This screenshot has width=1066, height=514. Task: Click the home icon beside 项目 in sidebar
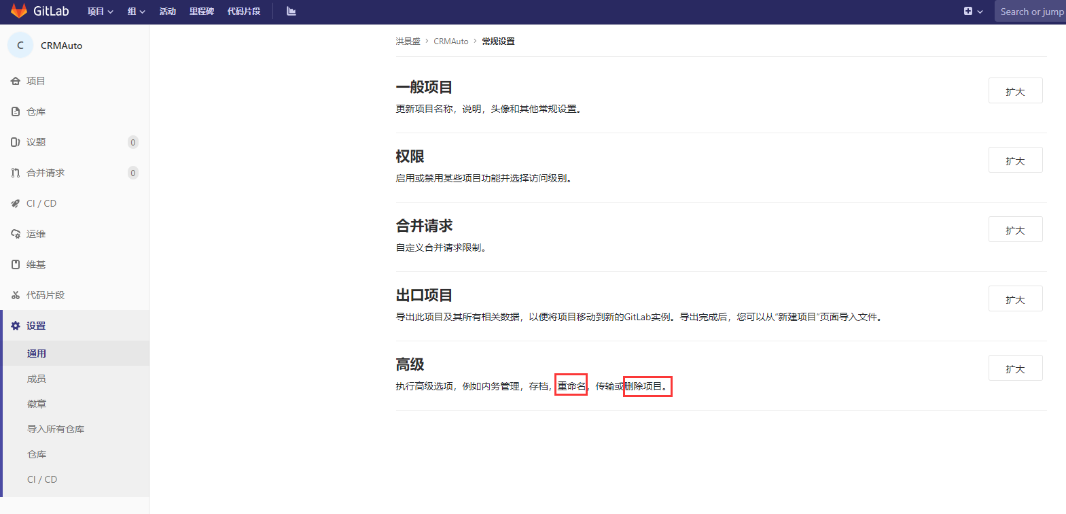[x=16, y=81]
